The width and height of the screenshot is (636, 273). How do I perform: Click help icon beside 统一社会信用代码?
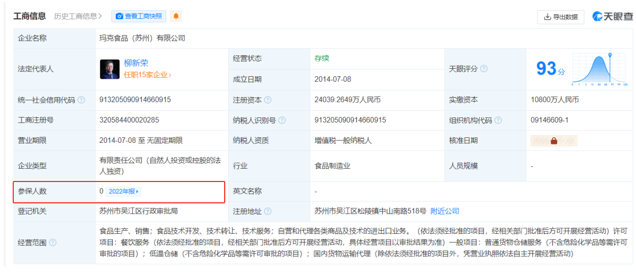pyautogui.click(x=81, y=100)
